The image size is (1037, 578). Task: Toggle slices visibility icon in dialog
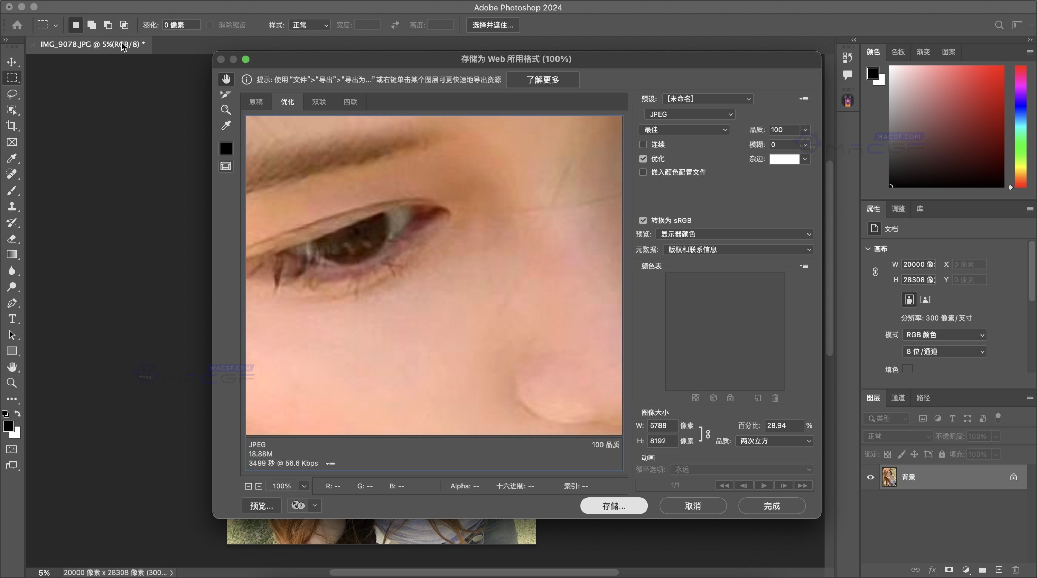[x=226, y=166]
